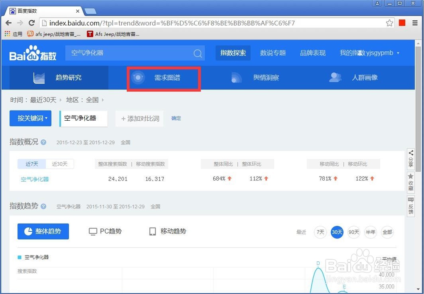Image resolution: width=424 pixels, height=294 pixels.
Task: Click the 684% year-over-year value
Action: point(219,179)
